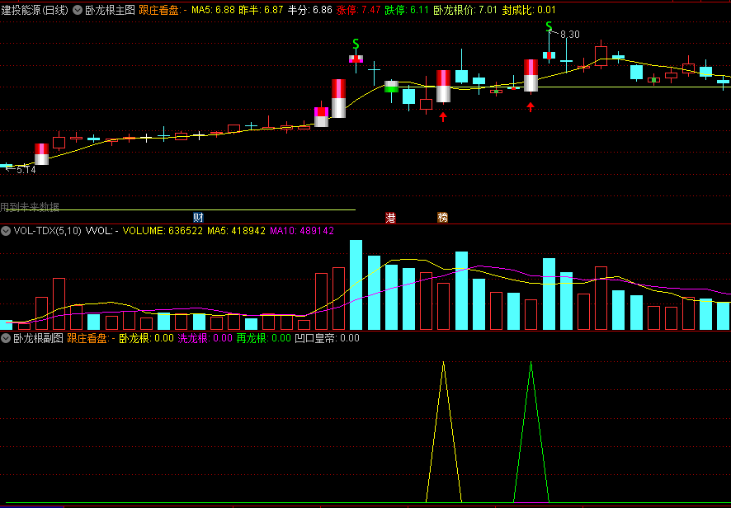Viewport: 731px width, 508px height.
Task: Click the yellow 卧龙根: 0.00 value
Action: [146, 338]
